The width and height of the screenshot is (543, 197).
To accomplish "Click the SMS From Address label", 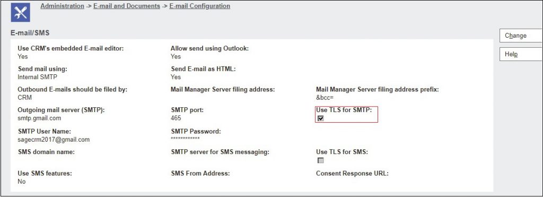I will pos(200,173).
